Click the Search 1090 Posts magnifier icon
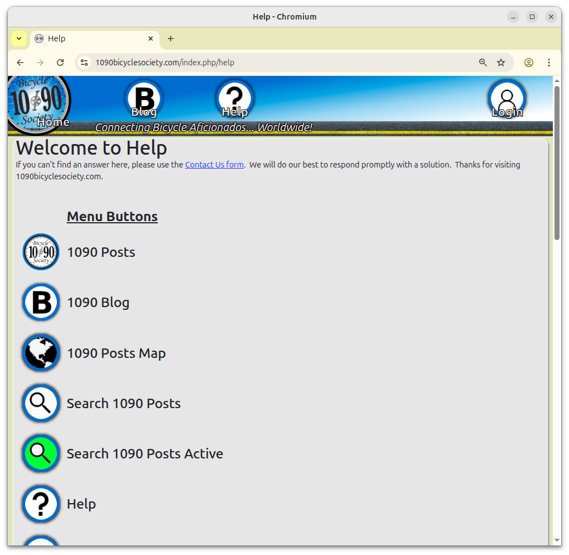 (40, 403)
